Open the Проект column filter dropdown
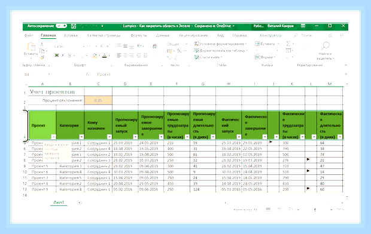This screenshot has height=234, width=371. (53, 137)
